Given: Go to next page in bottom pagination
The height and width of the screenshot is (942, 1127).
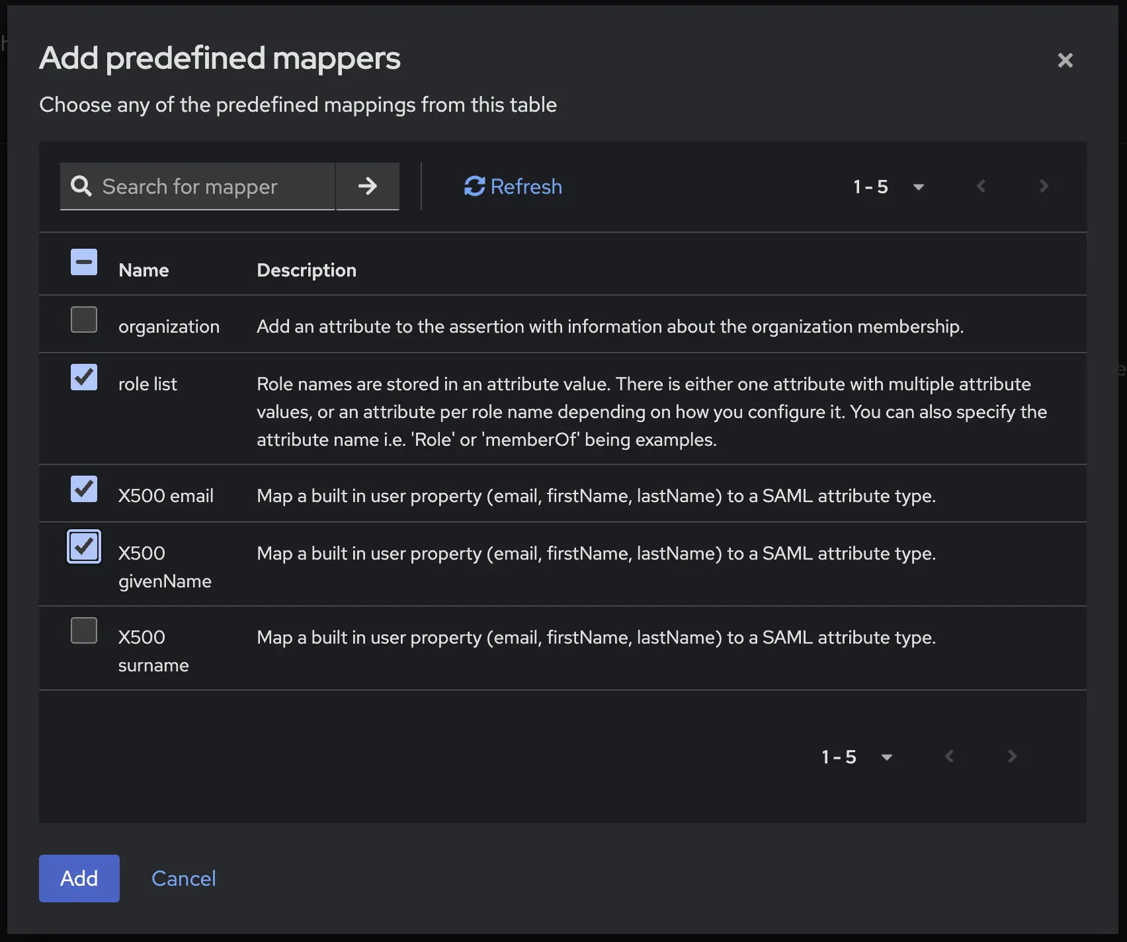Looking at the screenshot, I should coord(1012,756).
